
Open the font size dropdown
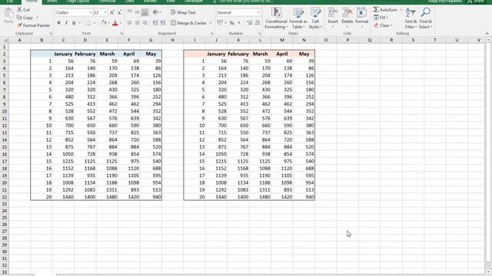(x=105, y=12)
